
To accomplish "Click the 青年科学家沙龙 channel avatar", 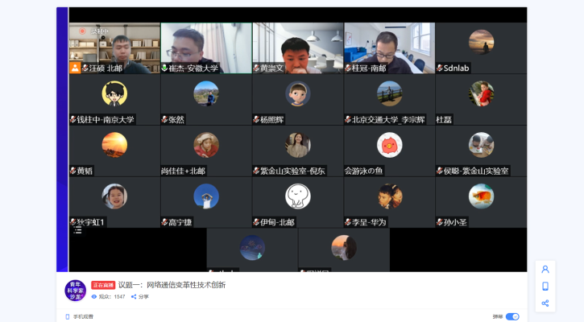I will pyautogui.click(x=76, y=290).
